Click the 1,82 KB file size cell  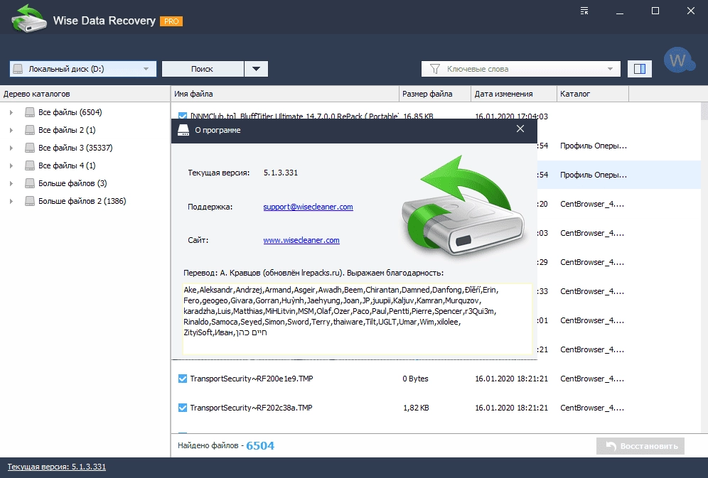pyautogui.click(x=416, y=408)
